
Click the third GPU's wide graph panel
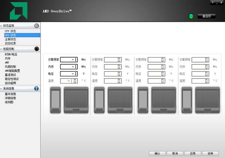pos(163,100)
